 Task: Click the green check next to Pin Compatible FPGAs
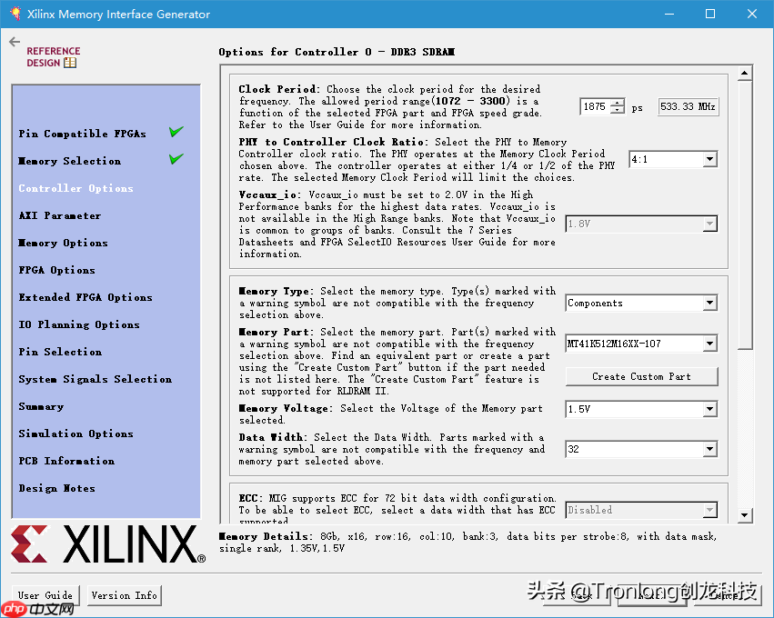176,132
